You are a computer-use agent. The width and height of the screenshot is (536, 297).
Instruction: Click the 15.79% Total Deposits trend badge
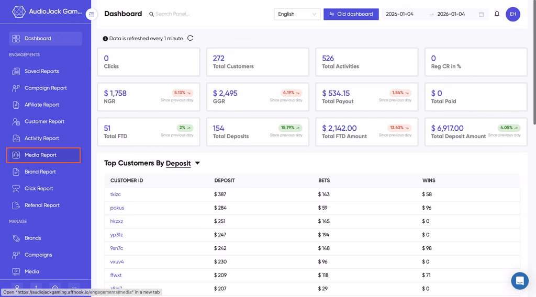[x=290, y=128]
